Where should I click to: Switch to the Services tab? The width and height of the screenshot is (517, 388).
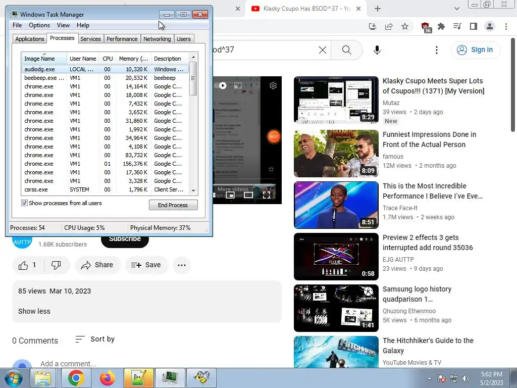[90, 38]
